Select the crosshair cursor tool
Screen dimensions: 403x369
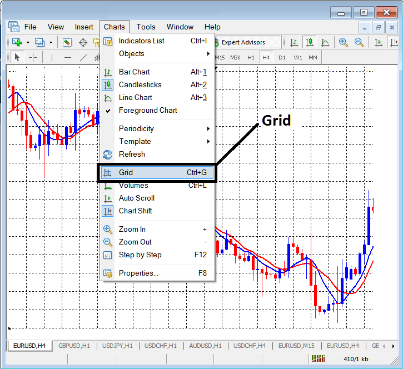tap(33, 57)
